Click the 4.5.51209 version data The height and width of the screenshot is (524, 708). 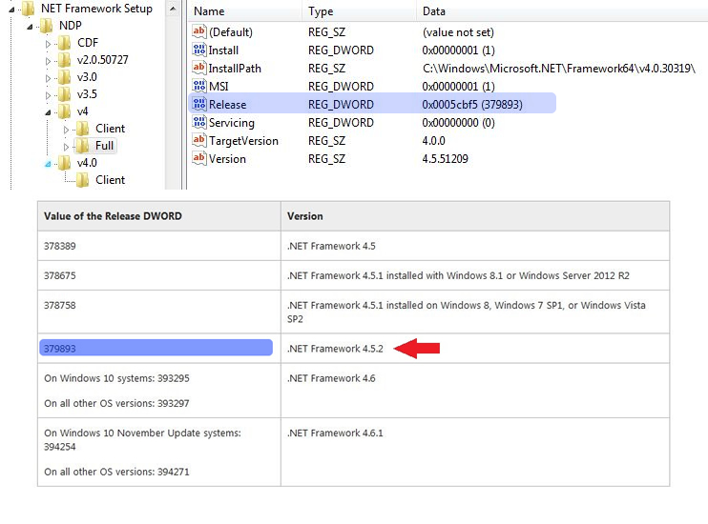446,159
